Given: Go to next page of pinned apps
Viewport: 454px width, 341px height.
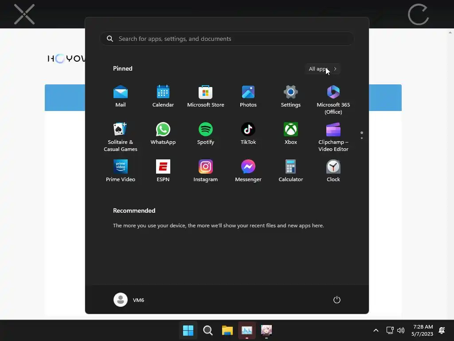Looking at the screenshot, I should tap(362, 138).
